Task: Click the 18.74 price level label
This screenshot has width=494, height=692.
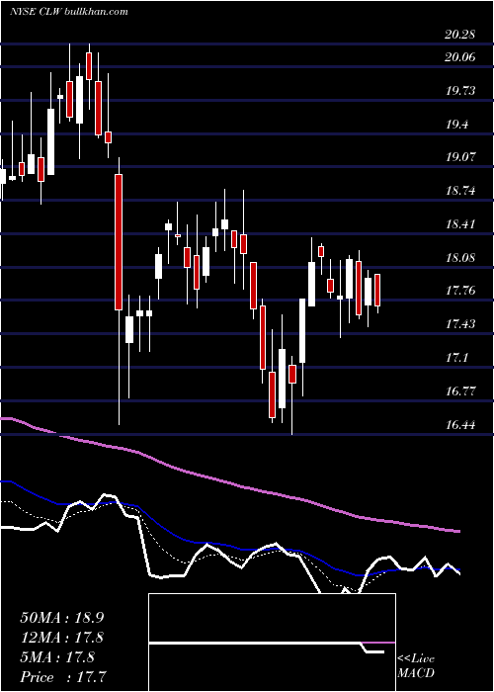Action: [x=460, y=191]
